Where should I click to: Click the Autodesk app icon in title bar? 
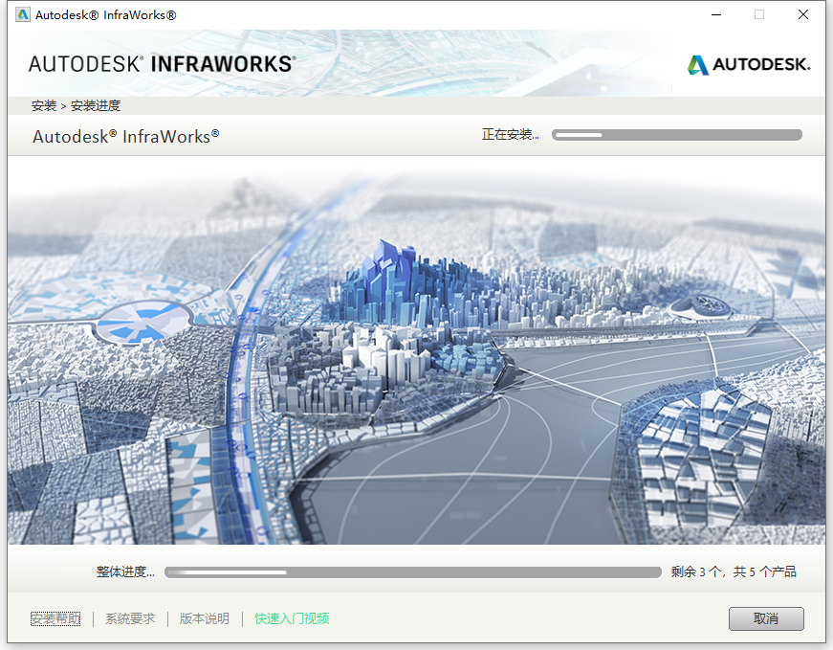coord(22,14)
